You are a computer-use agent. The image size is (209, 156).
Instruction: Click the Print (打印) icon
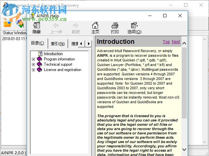[115, 26]
